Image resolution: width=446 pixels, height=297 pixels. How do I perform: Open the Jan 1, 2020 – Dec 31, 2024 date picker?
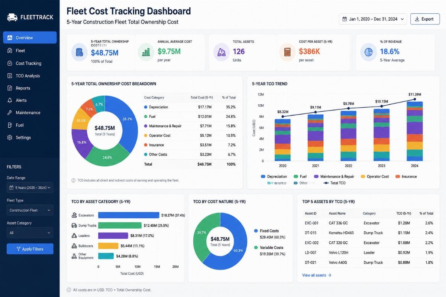373,19
